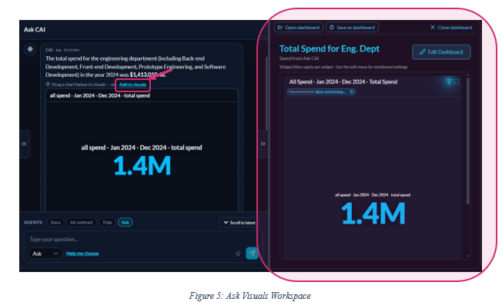Select the Trips agent chip

pos(107,222)
